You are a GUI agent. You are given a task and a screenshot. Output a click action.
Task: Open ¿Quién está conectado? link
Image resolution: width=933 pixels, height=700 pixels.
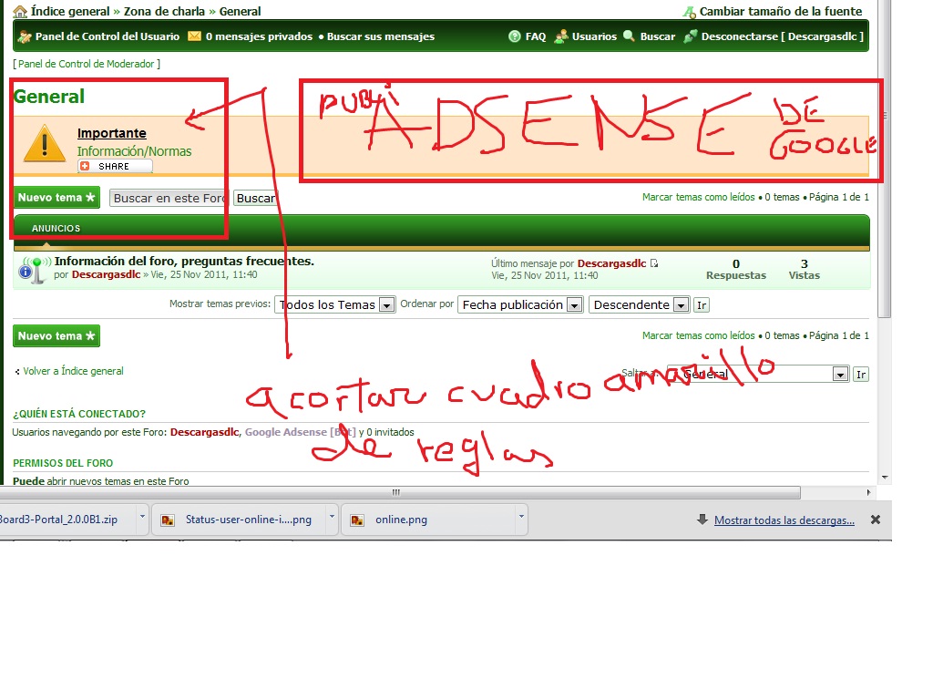tap(79, 414)
